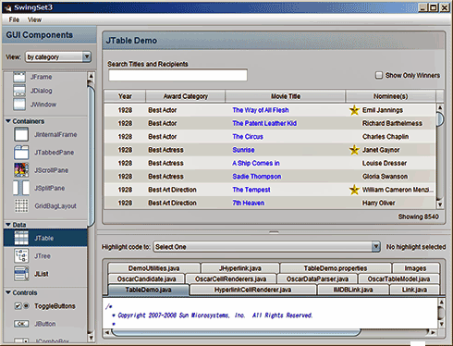453x346 pixels.
Task: Open the JInternalFrame demo icon
Action: (21, 134)
